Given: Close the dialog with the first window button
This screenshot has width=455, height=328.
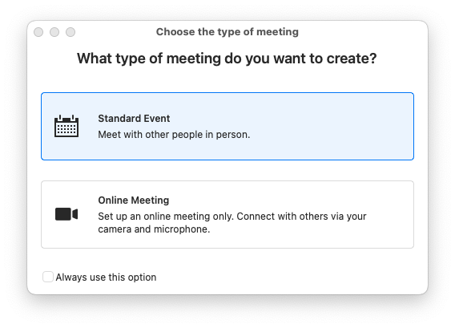Looking at the screenshot, I should pyautogui.click(x=38, y=32).
